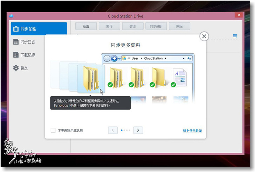Select the first tutorial page dot

click(x=122, y=130)
